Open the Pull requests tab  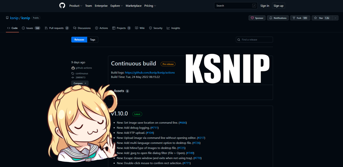tap(57, 28)
